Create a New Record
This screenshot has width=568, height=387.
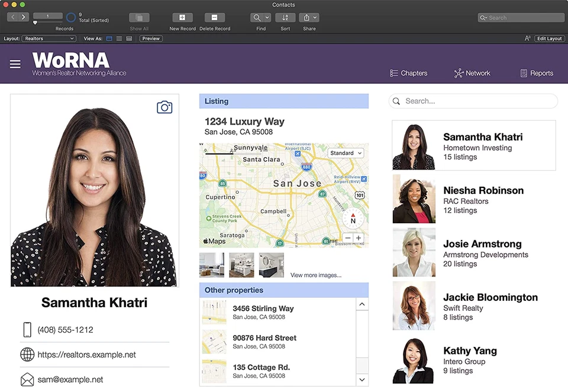pos(182,17)
